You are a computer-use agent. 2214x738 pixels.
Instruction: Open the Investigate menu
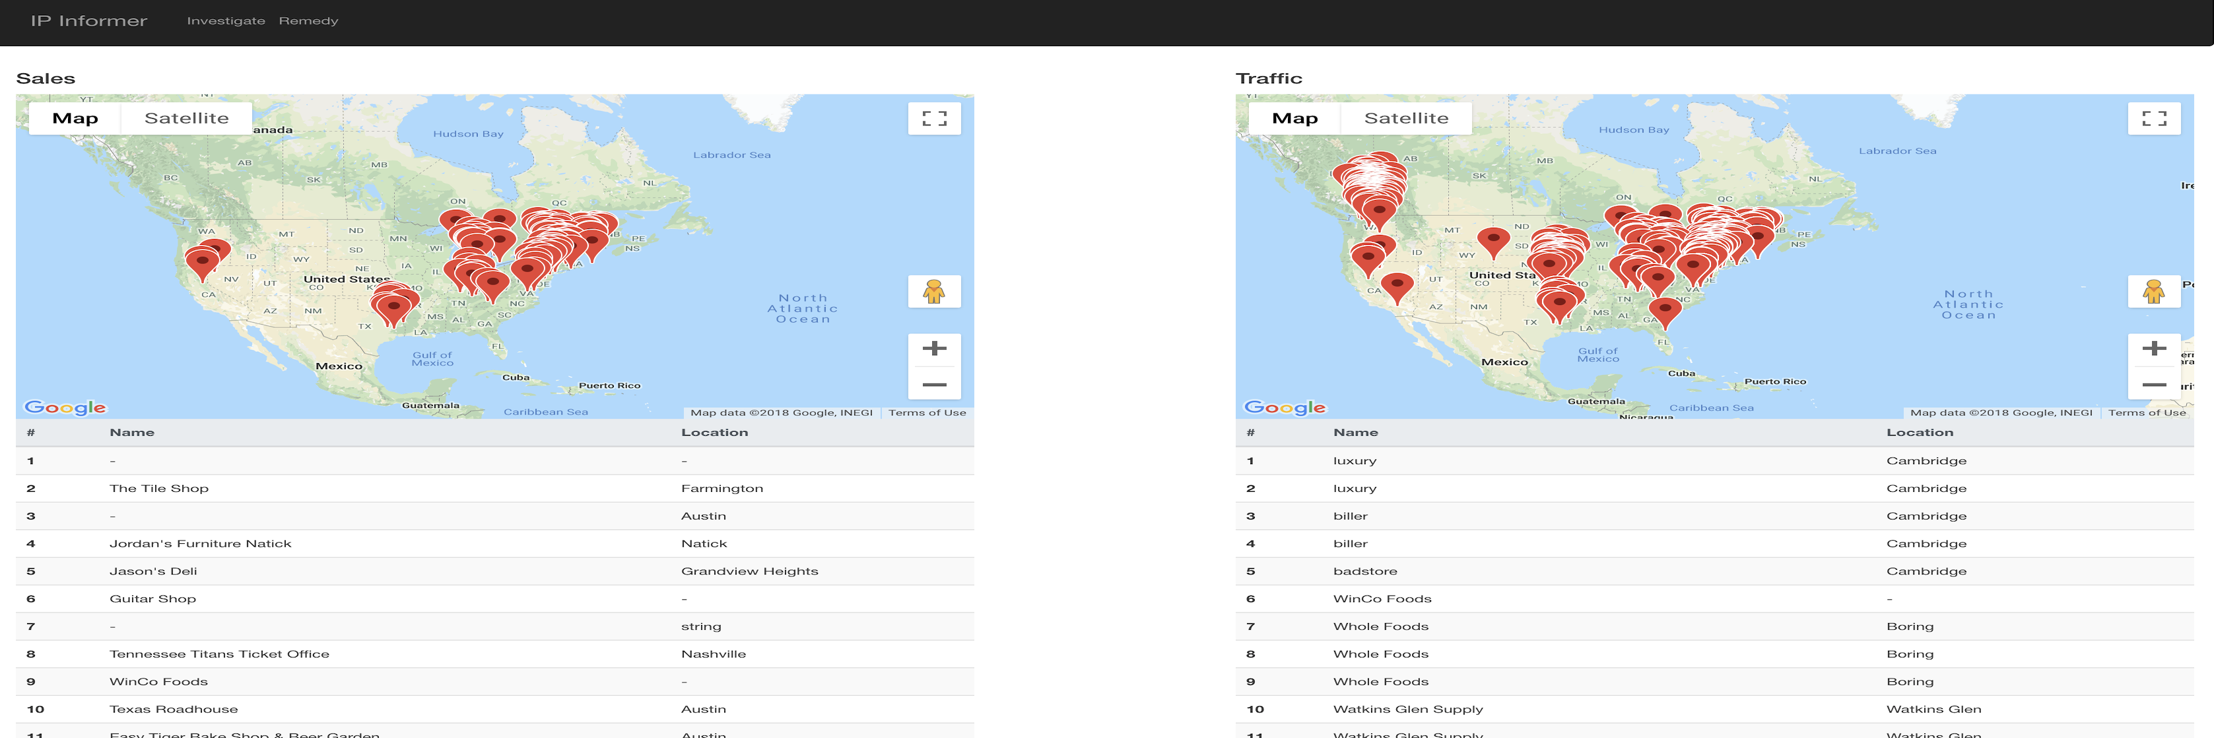click(226, 20)
